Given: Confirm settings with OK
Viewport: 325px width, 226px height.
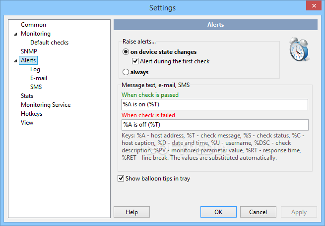Looking at the screenshot, I should [218, 212].
